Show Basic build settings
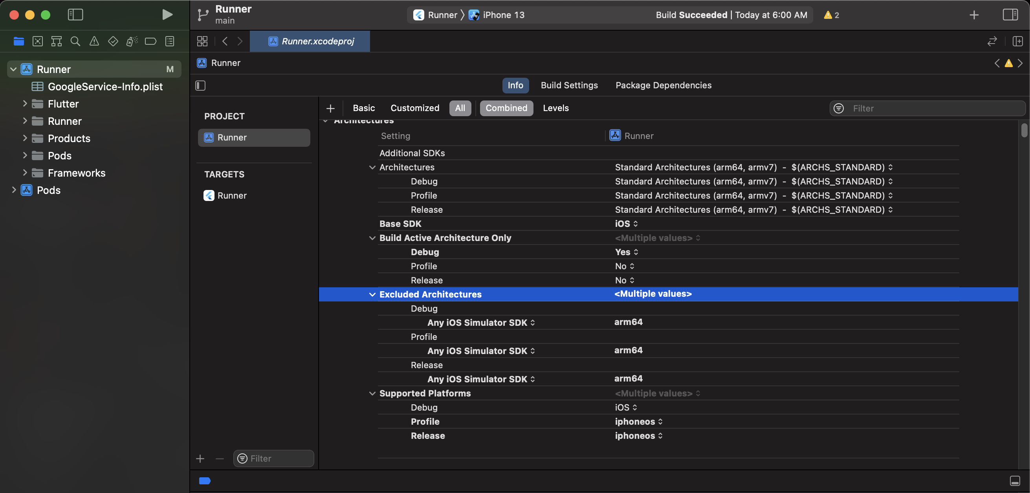Image resolution: width=1030 pixels, height=493 pixels. [364, 108]
